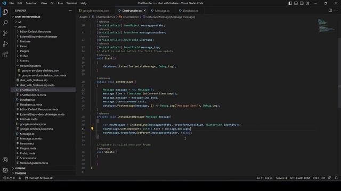Open the Search view icon
Image resolution: width=341 pixels, height=191 pixels.
pos(5,22)
